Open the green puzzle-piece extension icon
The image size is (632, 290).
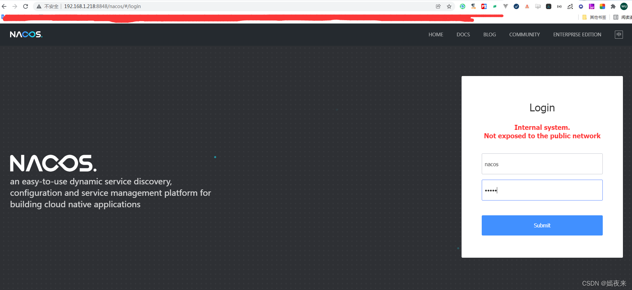point(463,6)
